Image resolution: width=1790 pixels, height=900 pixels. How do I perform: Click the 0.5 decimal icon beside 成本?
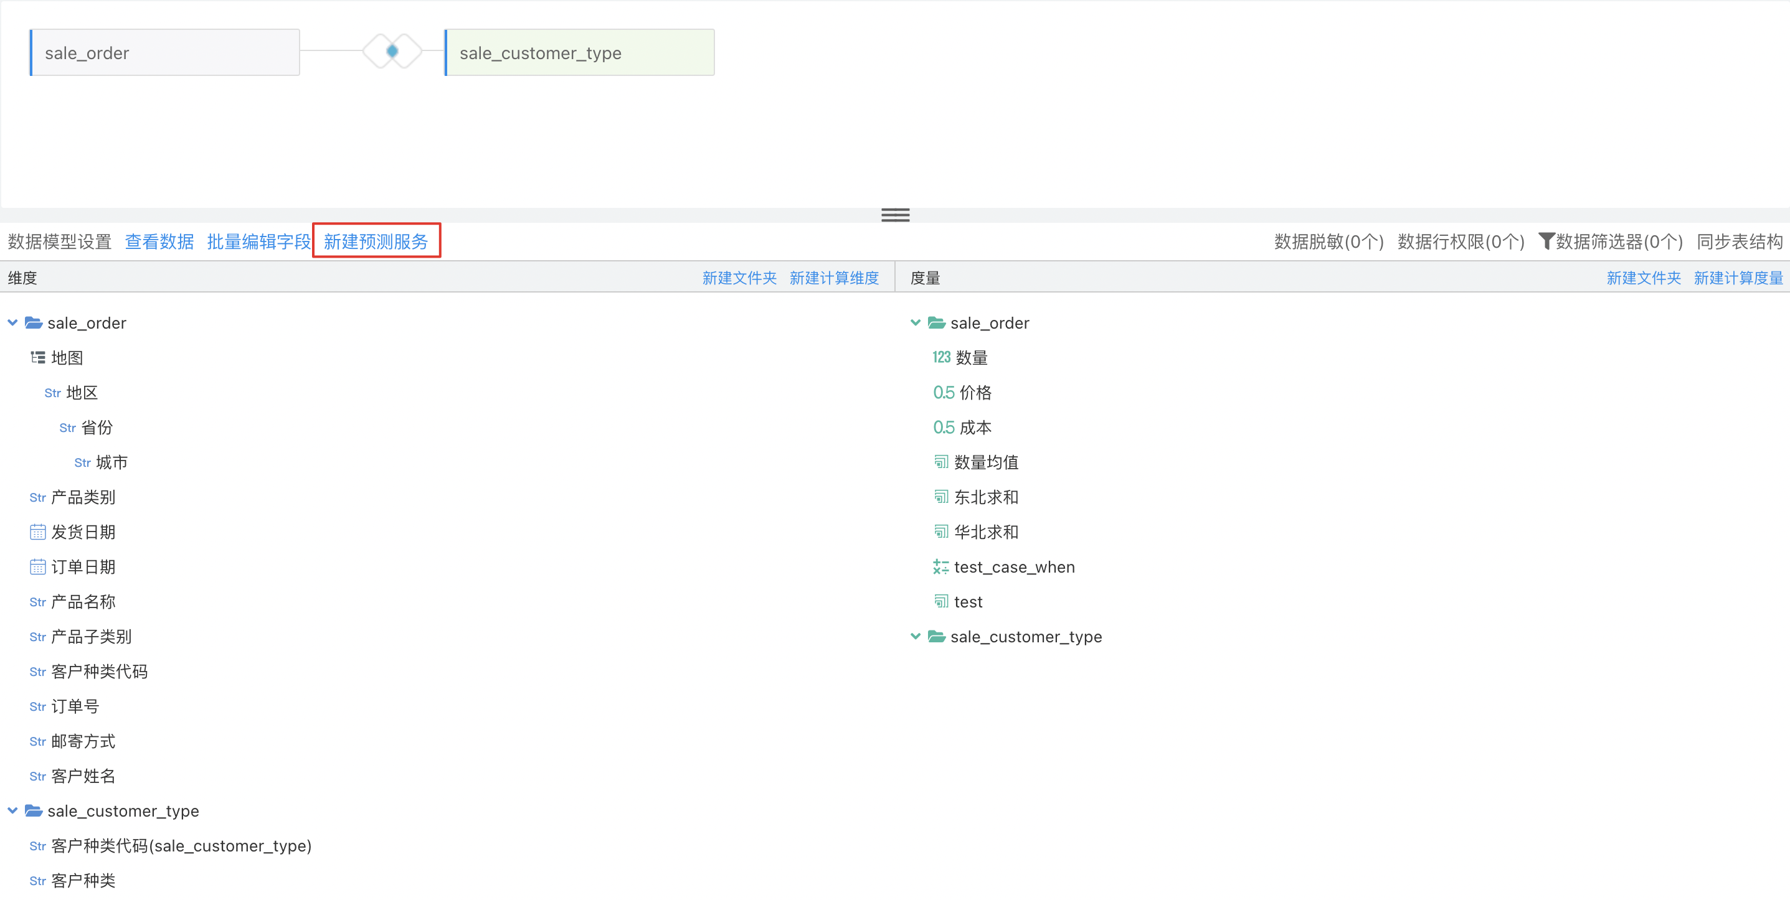coord(944,427)
